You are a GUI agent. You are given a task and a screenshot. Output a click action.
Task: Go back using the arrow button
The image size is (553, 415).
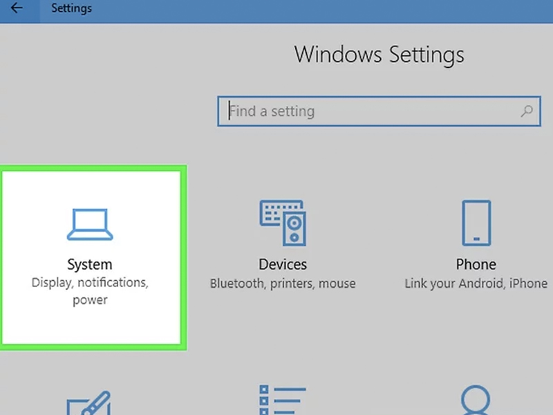[x=17, y=8]
